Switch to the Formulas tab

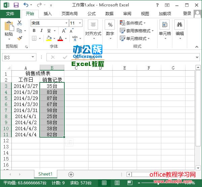[92, 14]
